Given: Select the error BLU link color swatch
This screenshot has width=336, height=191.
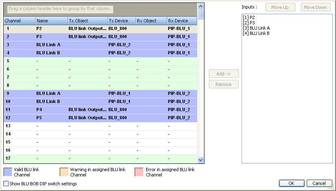Looking at the screenshot, I should pyautogui.click(x=139, y=172).
